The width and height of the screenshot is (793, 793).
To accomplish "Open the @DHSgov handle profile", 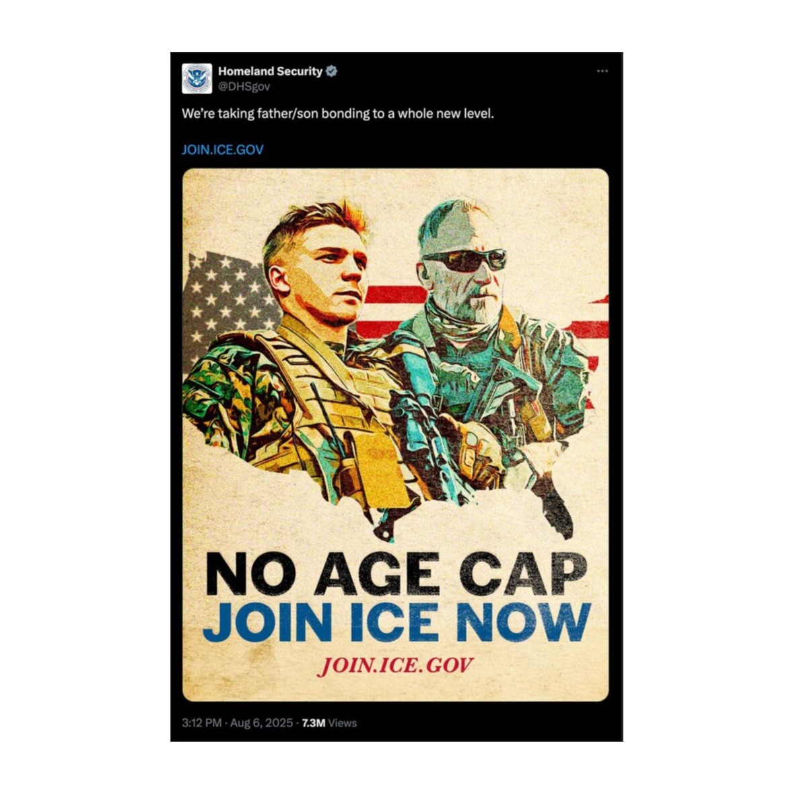I will (244, 87).
